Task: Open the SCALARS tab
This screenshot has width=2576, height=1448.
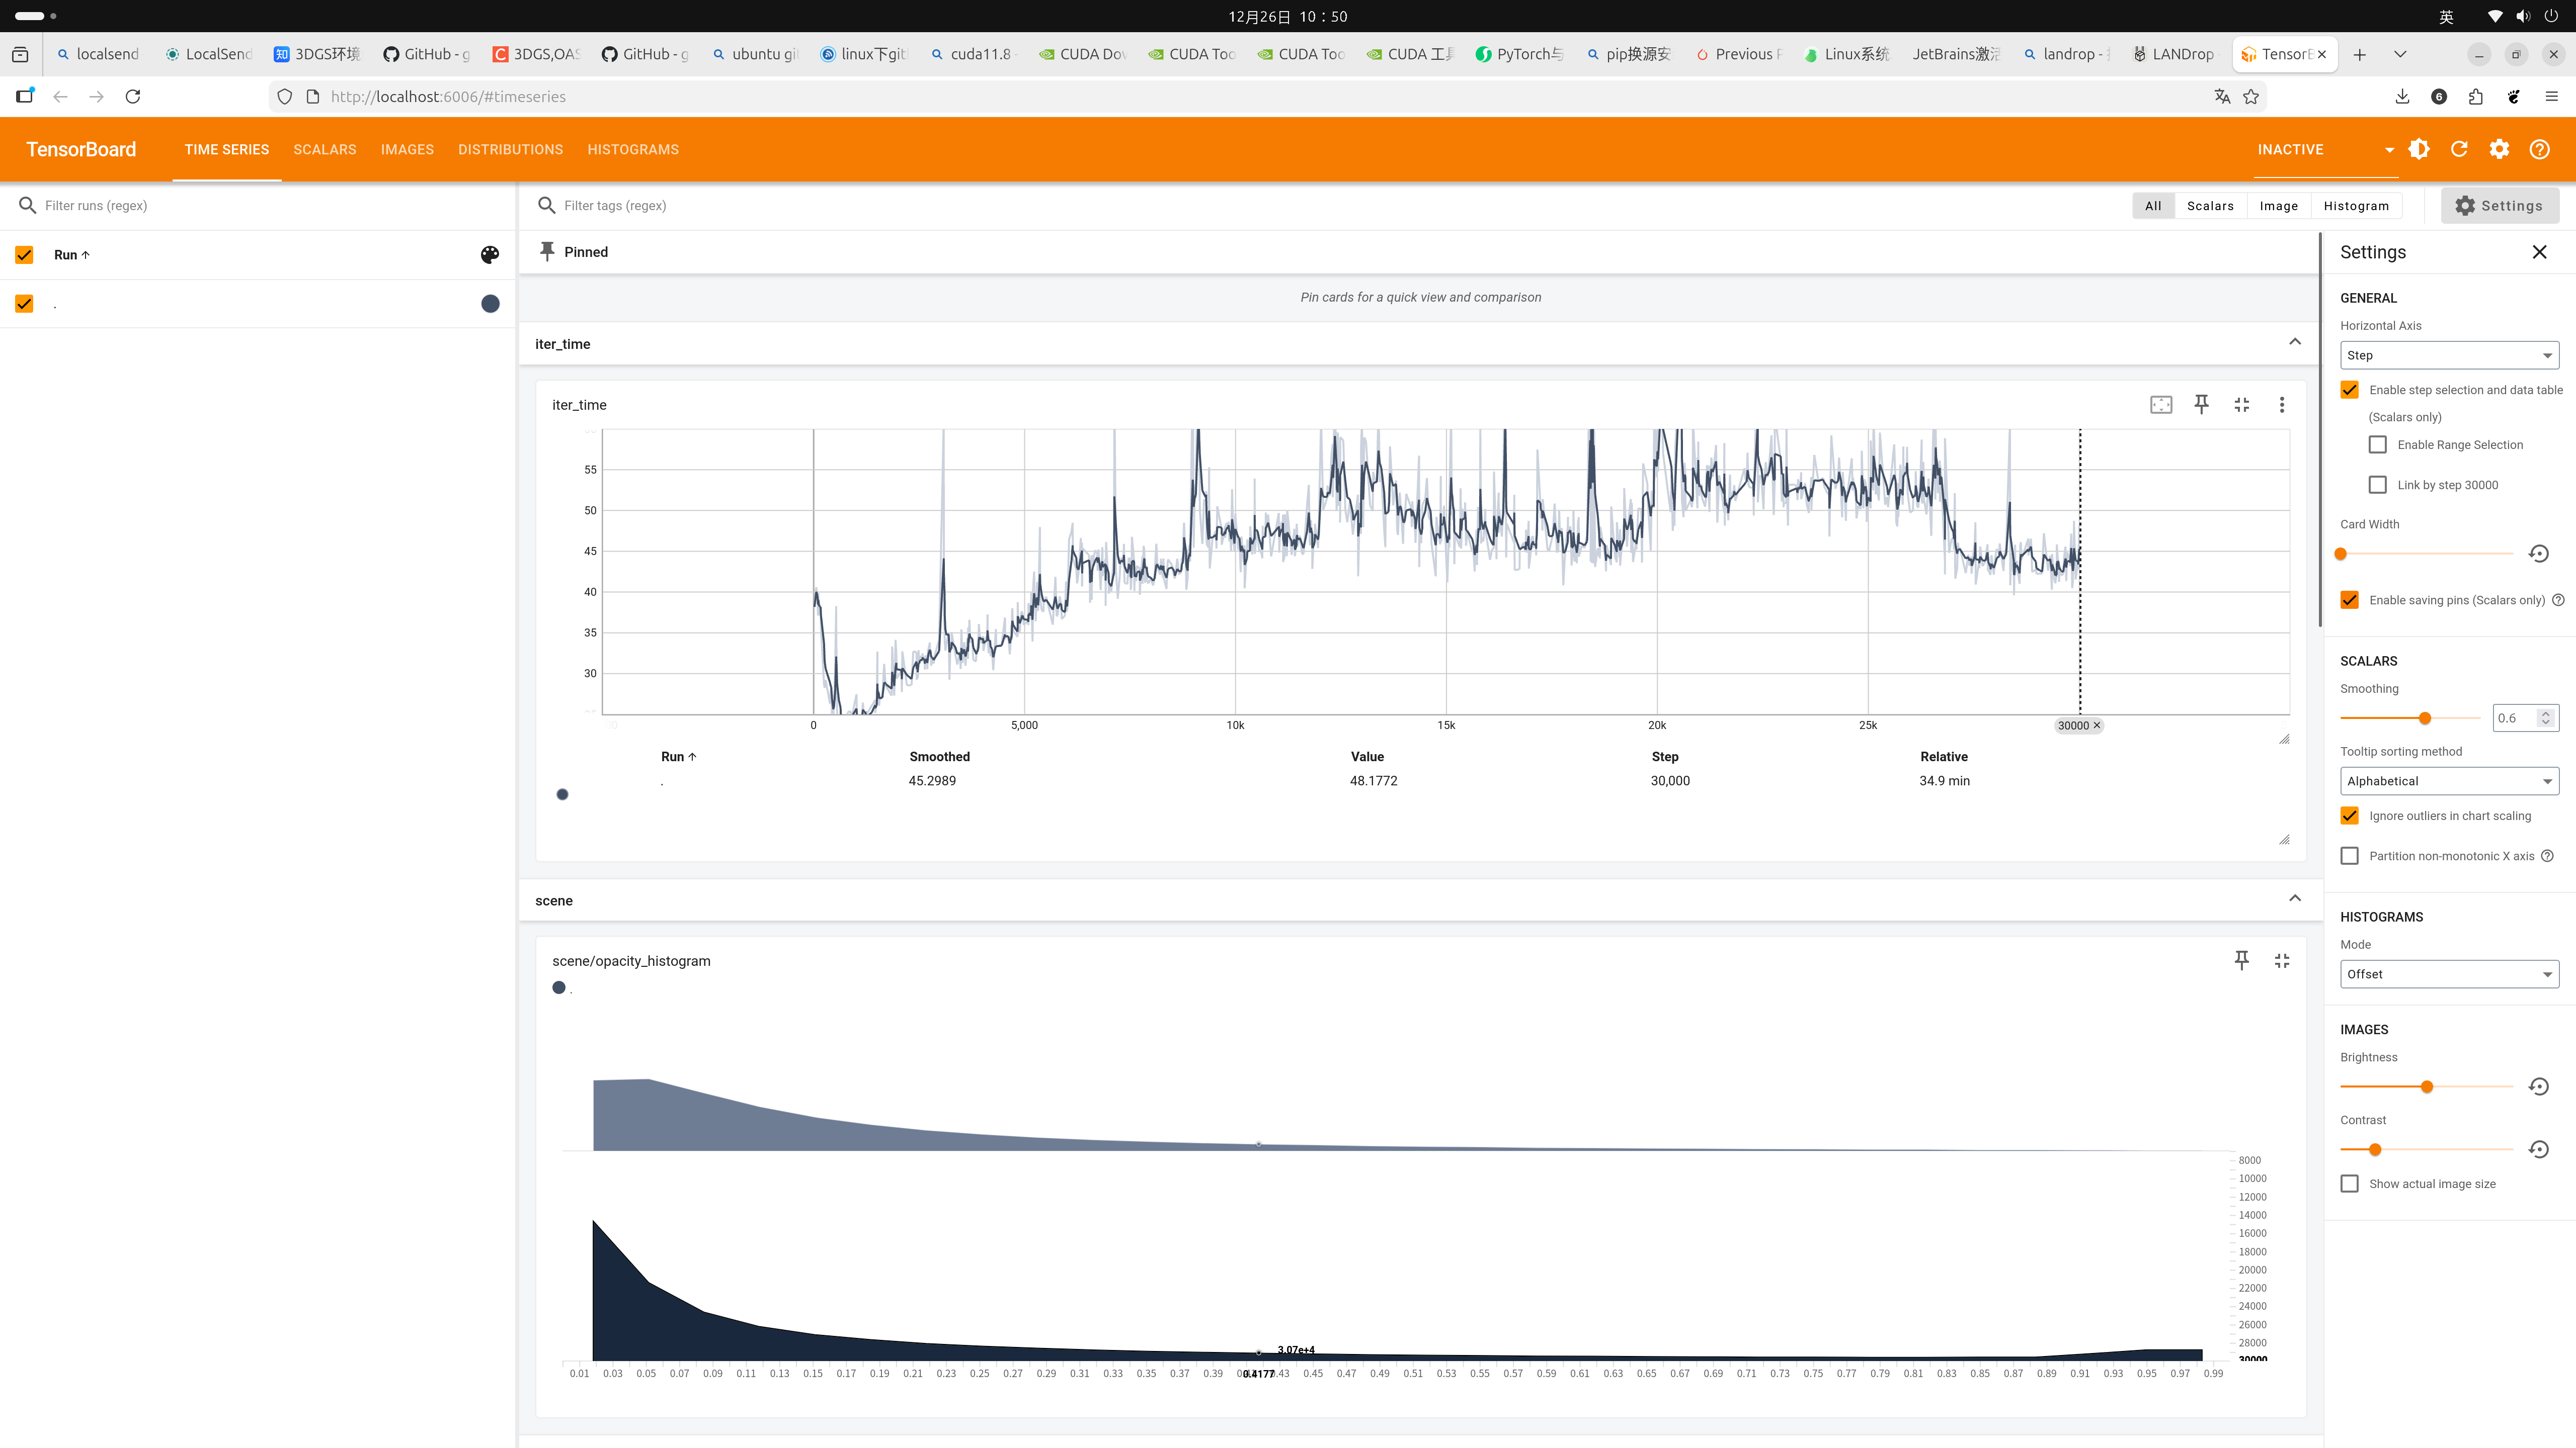Action: (324, 149)
